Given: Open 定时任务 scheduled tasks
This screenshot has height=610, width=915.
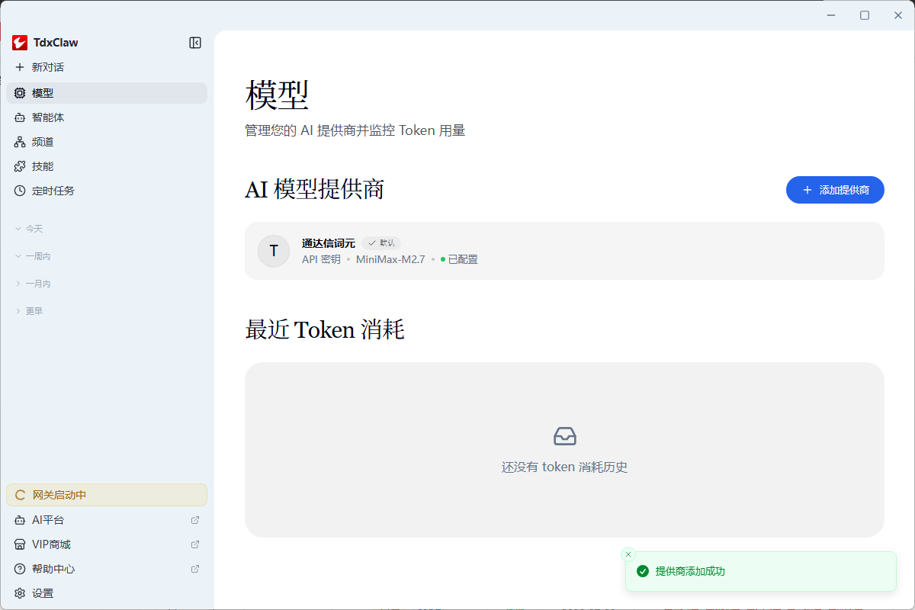Looking at the screenshot, I should [107, 191].
